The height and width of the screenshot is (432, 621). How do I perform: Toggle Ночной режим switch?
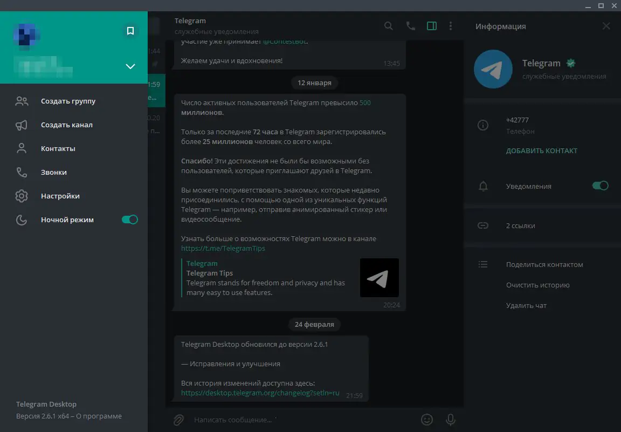pyautogui.click(x=129, y=220)
